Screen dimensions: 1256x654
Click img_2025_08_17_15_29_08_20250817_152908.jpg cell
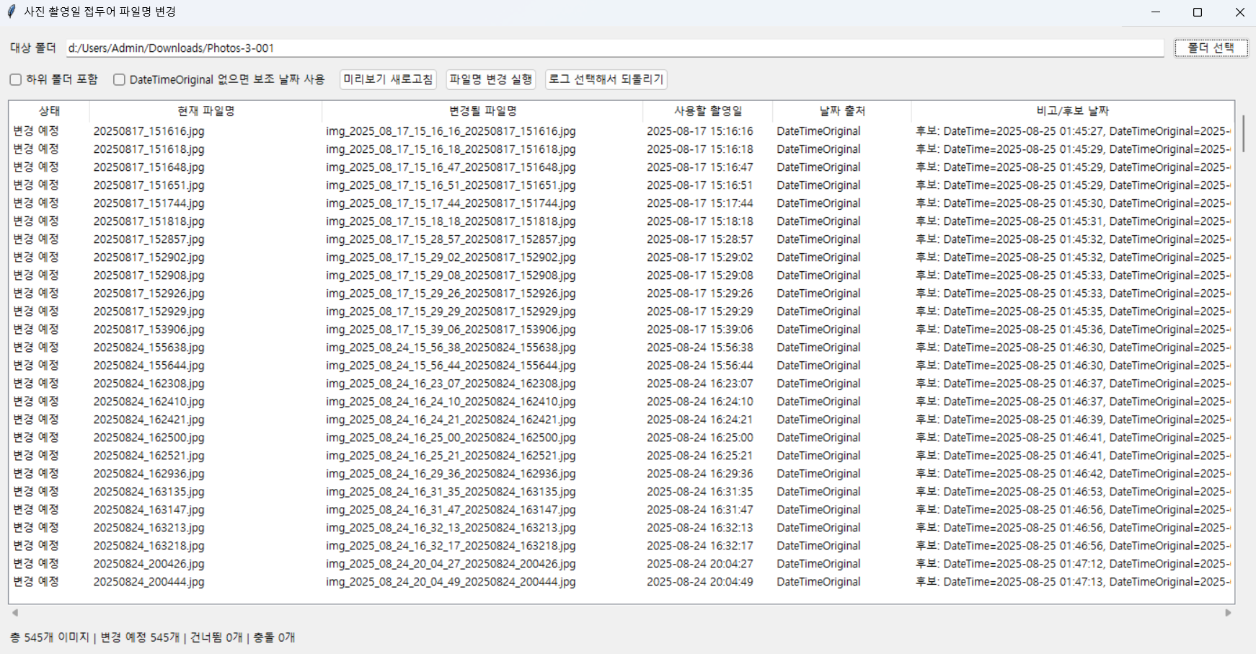tap(451, 275)
